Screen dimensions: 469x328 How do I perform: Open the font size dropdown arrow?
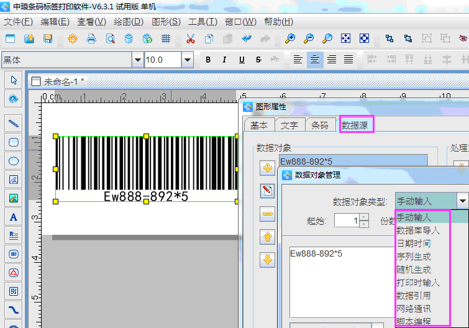[188, 60]
